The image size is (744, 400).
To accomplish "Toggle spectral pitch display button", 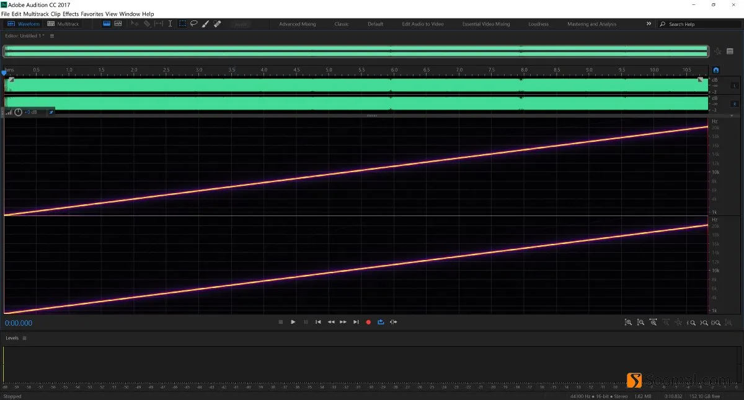I will point(118,24).
